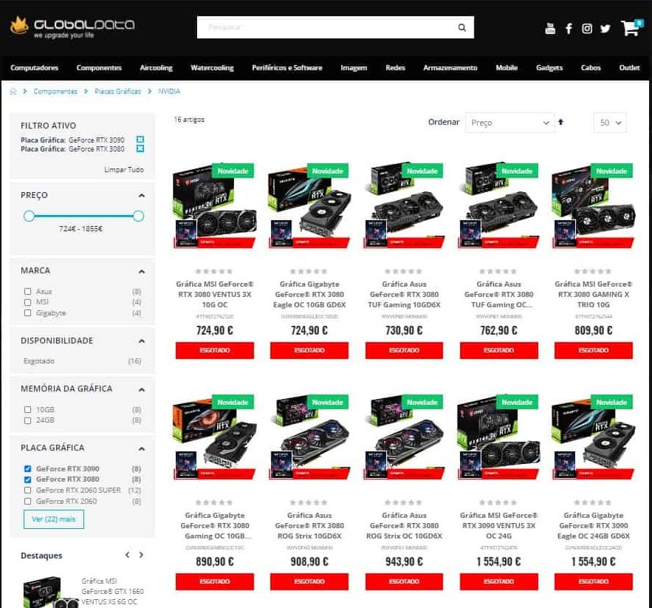Collapse the Marca filter section
The image size is (652, 608).
coord(141,271)
